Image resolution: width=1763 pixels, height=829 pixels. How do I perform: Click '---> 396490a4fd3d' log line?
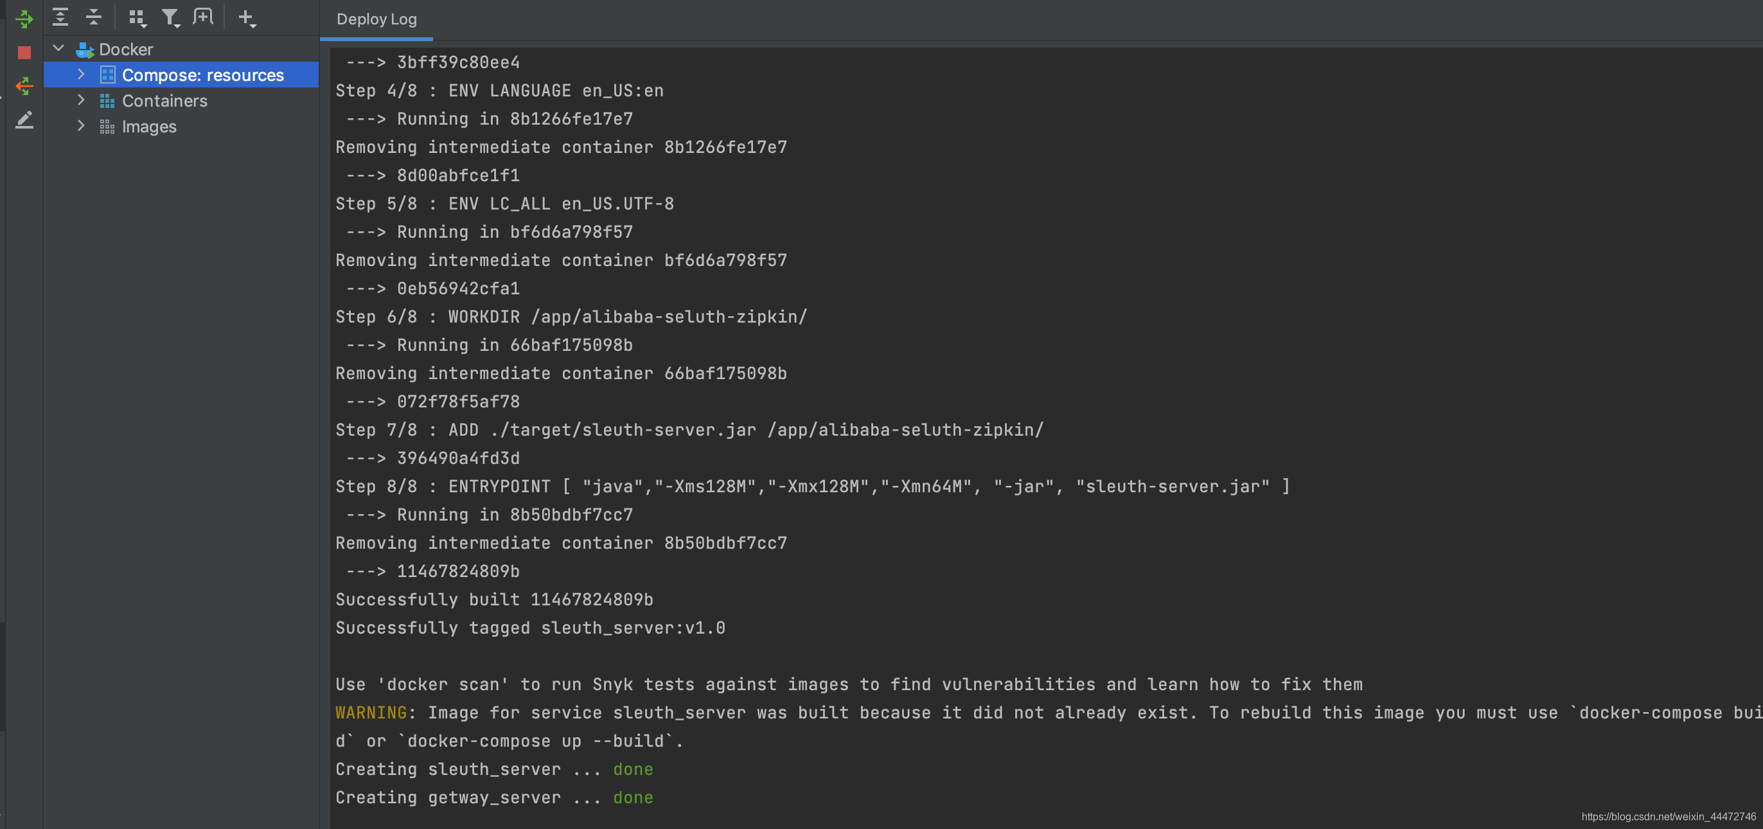pos(432,459)
